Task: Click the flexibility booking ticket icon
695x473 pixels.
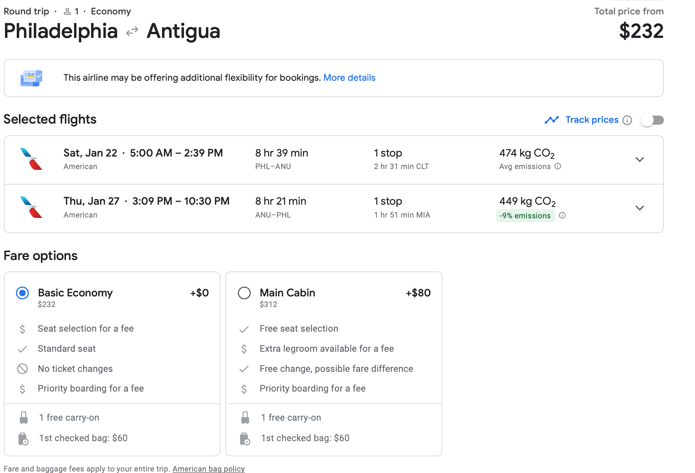Action: 31,78
